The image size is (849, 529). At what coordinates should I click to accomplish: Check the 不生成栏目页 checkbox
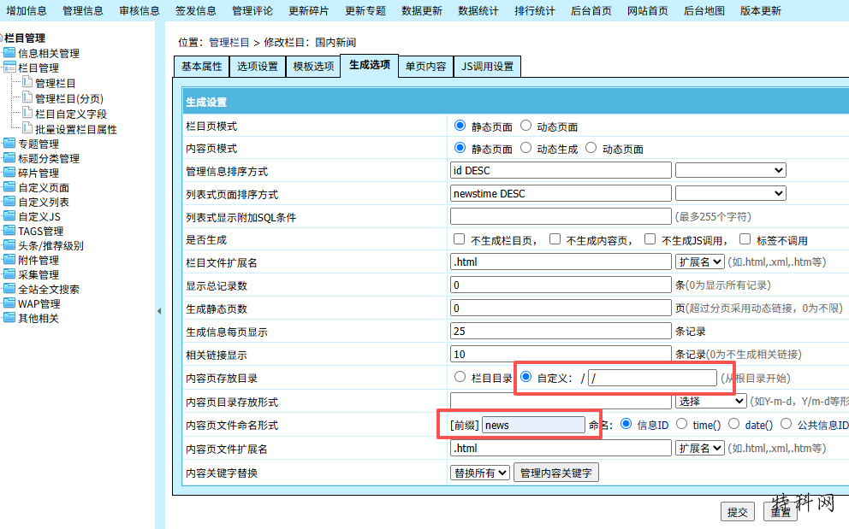click(459, 239)
